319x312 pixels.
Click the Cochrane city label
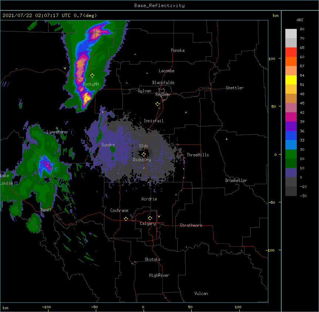[x=119, y=210]
